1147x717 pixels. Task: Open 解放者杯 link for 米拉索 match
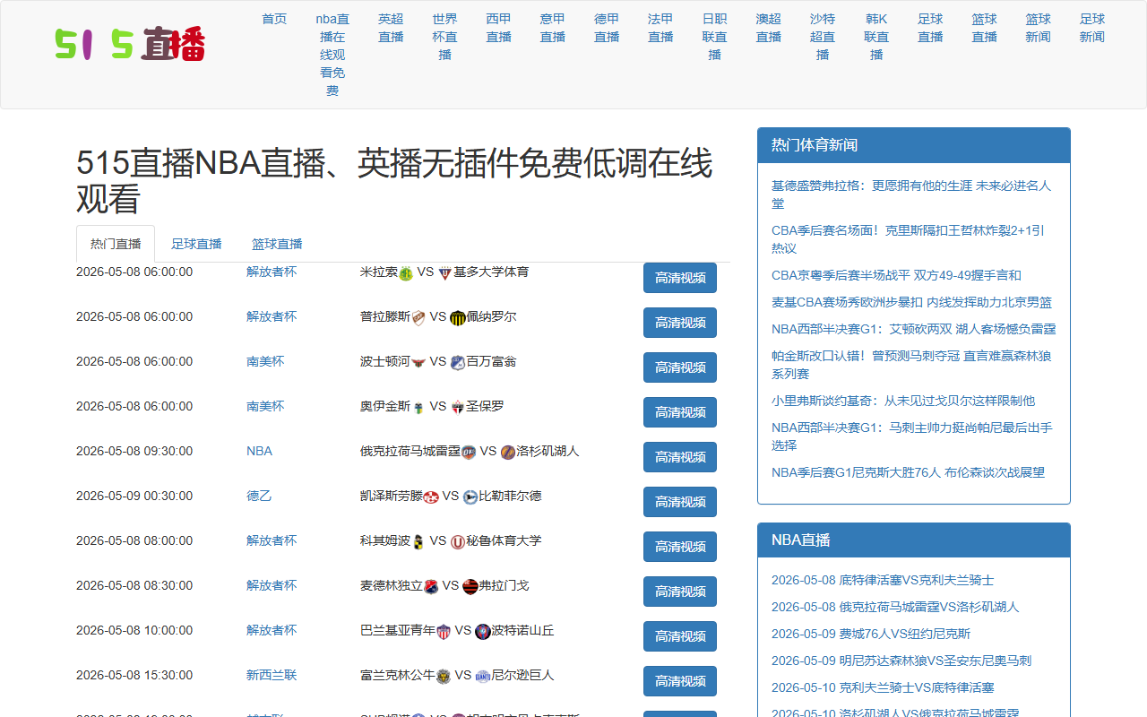272,272
